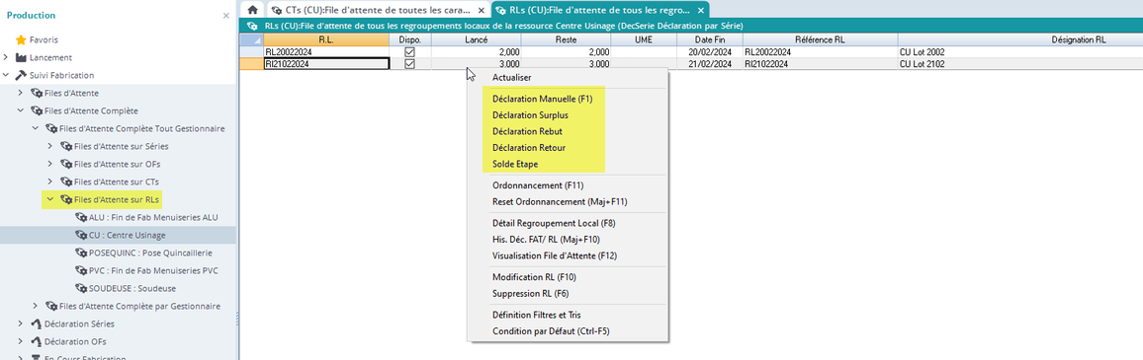Open the home tab icon

point(252,10)
